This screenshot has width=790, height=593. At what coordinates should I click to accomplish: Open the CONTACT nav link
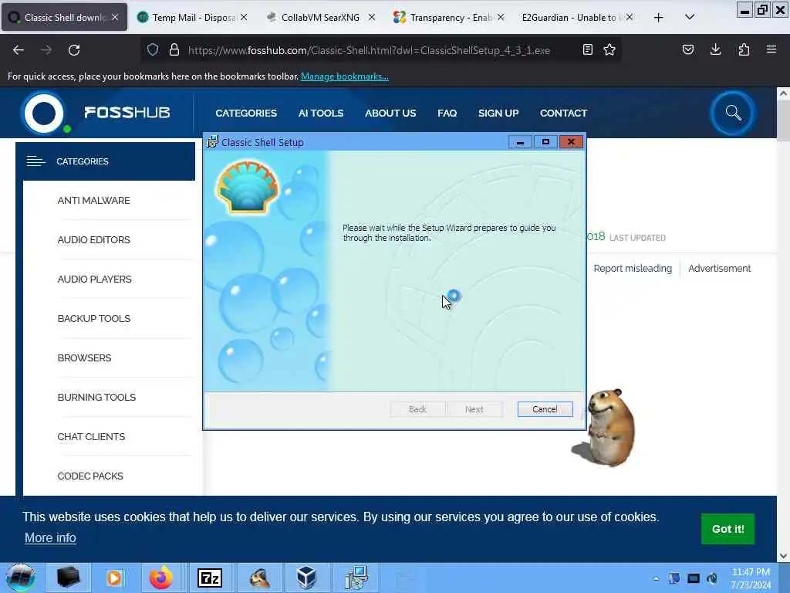(x=563, y=113)
